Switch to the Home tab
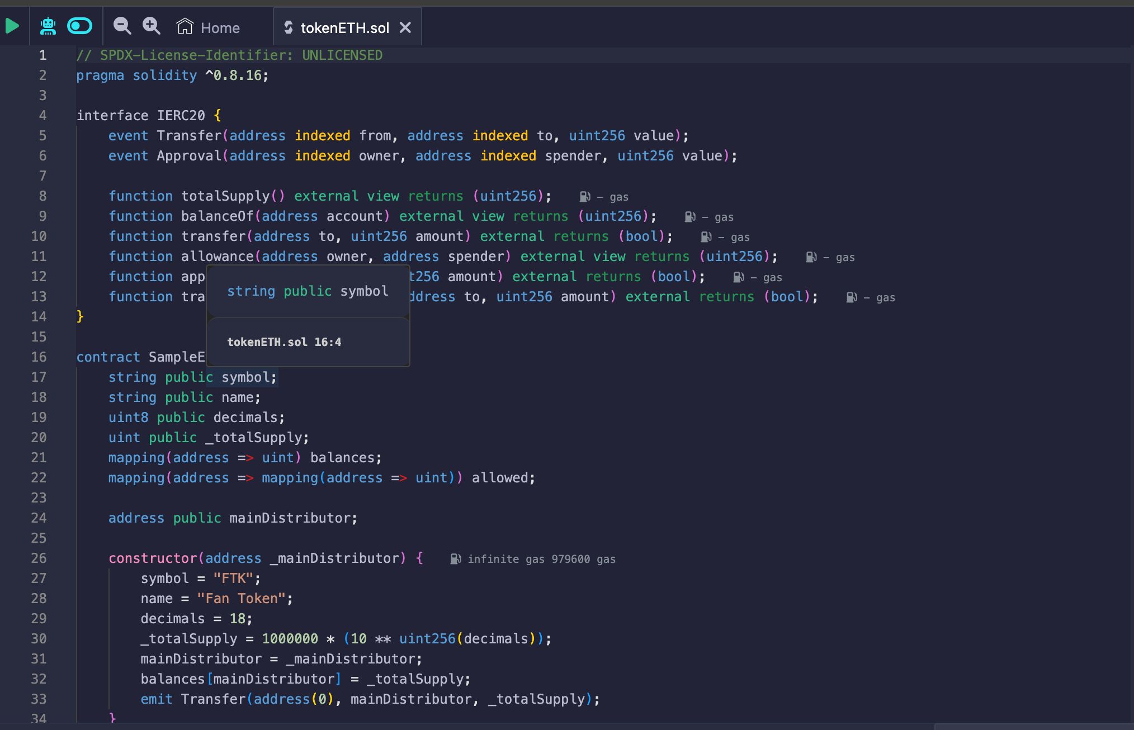The width and height of the screenshot is (1134, 730). pos(208,27)
